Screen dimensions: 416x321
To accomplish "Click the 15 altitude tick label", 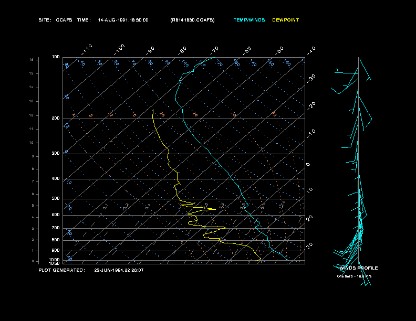I will click(32, 73).
